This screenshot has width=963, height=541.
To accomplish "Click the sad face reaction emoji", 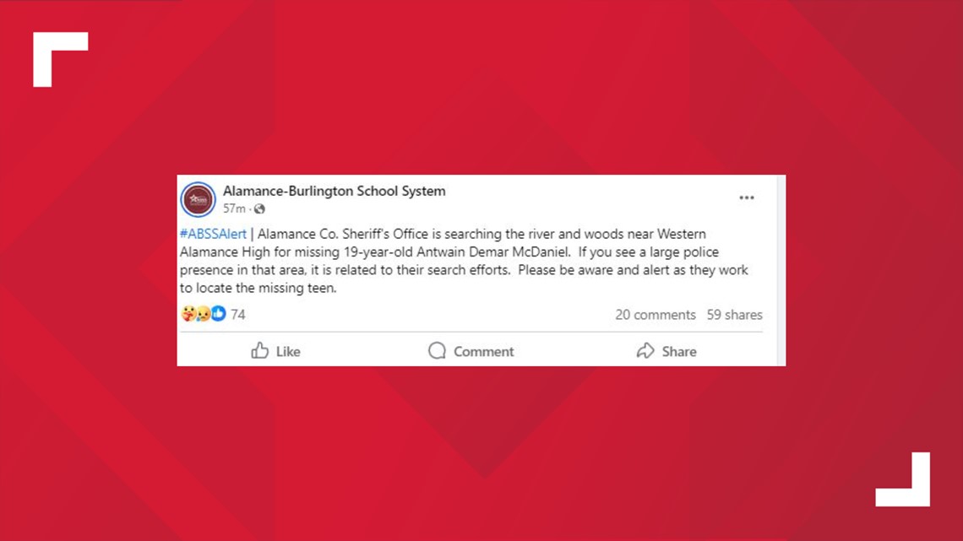I will [204, 314].
